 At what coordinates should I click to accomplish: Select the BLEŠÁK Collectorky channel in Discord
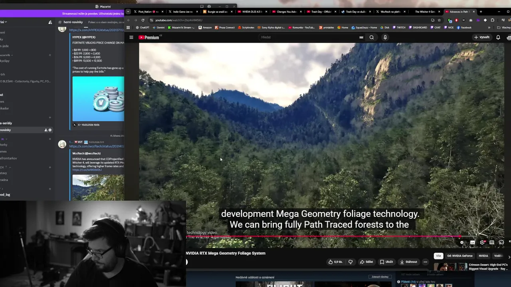(x=25, y=81)
